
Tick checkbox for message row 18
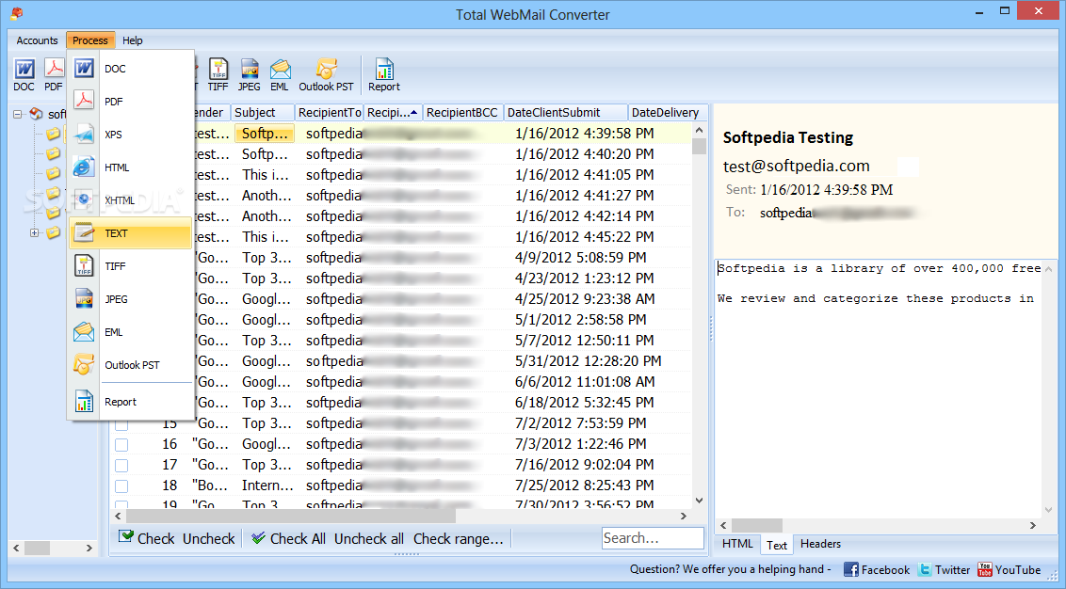(121, 486)
